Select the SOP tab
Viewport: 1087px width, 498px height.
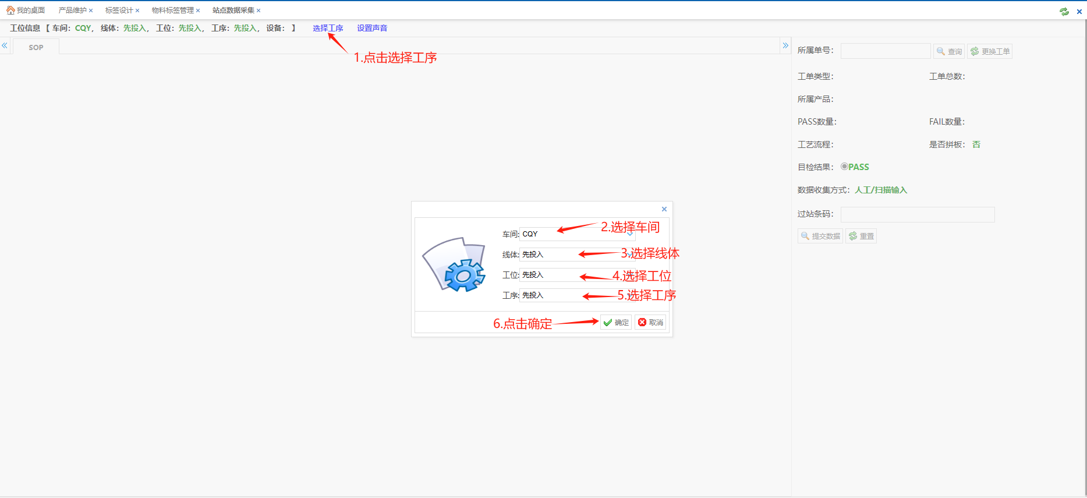click(x=36, y=47)
